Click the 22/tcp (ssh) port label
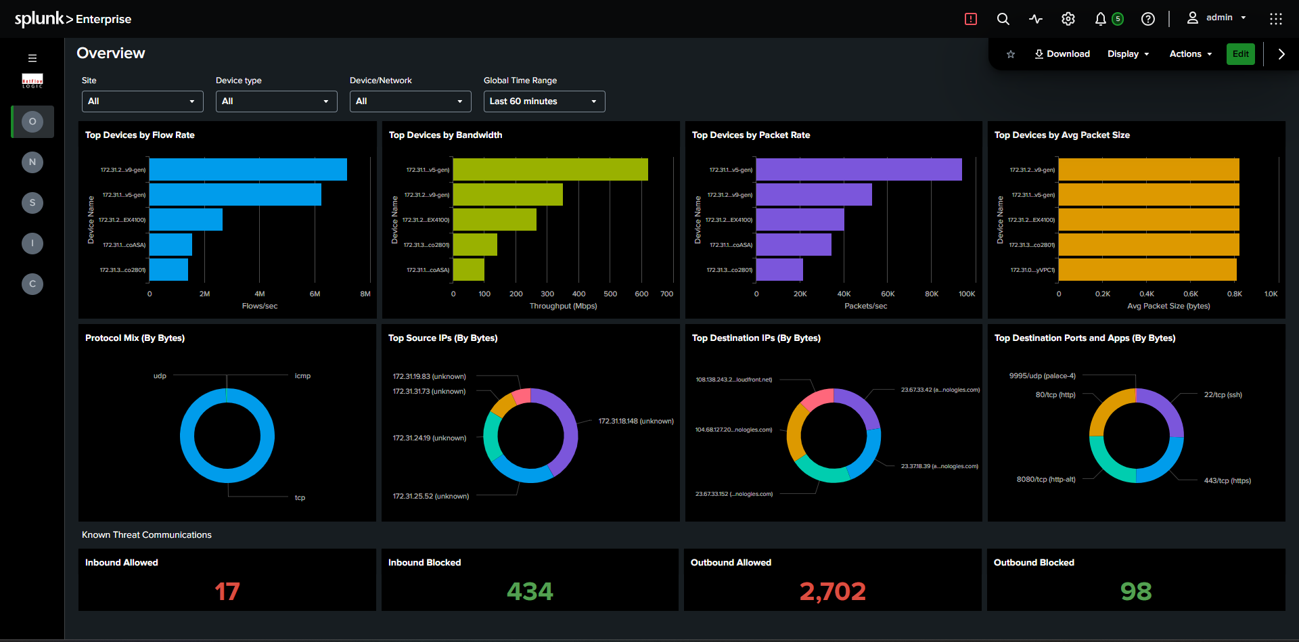The height and width of the screenshot is (642, 1299). [1223, 395]
